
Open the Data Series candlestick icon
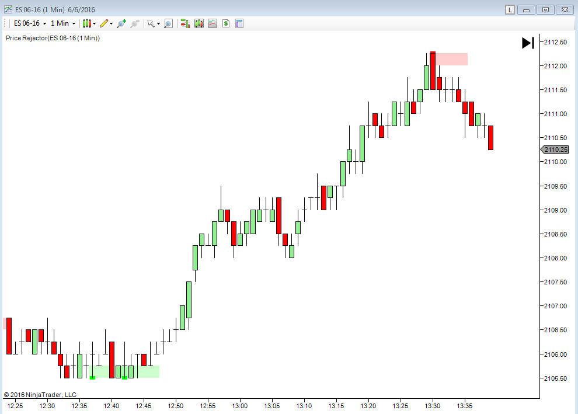coord(199,23)
